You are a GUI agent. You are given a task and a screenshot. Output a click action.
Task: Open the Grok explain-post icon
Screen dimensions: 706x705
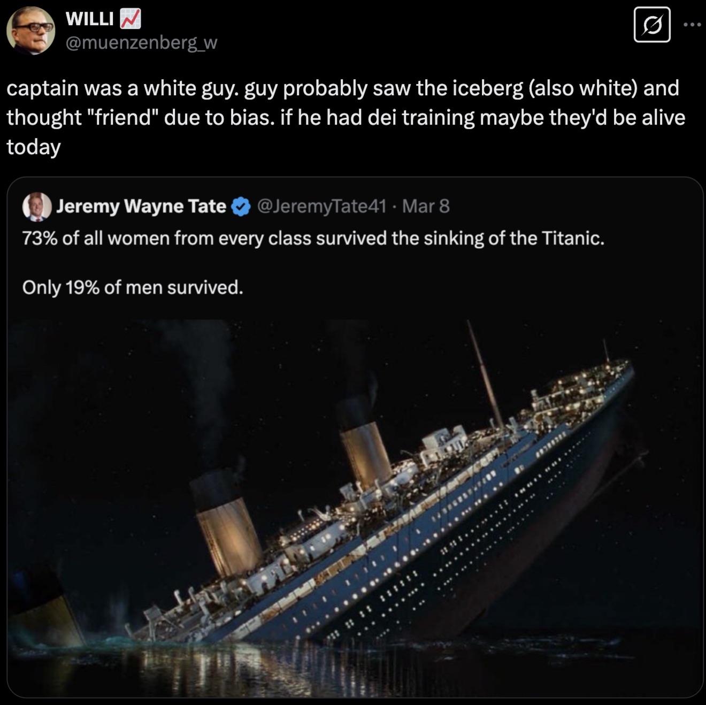click(652, 24)
